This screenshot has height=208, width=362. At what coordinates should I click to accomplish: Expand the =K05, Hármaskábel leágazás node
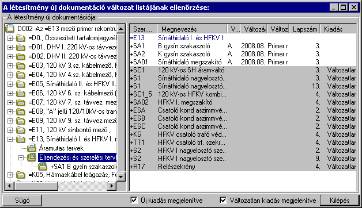pos(10,175)
